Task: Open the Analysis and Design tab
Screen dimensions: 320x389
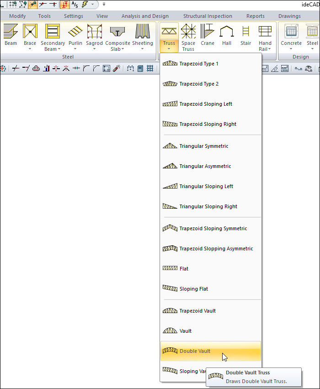Action: pyautogui.click(x=145, y=16)
